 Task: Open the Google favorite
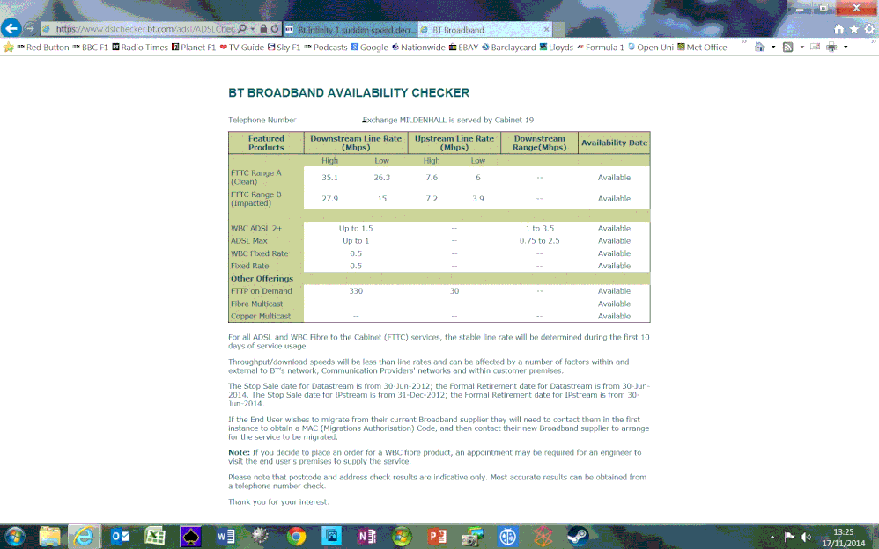click(369, 47)
